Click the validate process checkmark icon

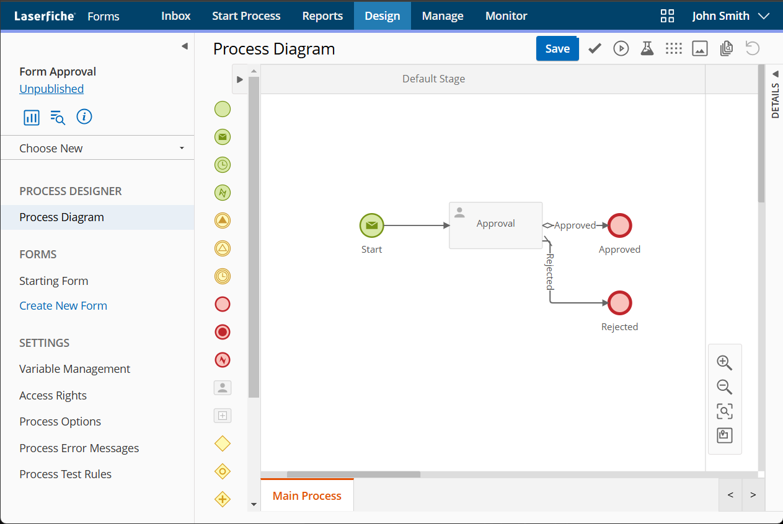point(595,48)
